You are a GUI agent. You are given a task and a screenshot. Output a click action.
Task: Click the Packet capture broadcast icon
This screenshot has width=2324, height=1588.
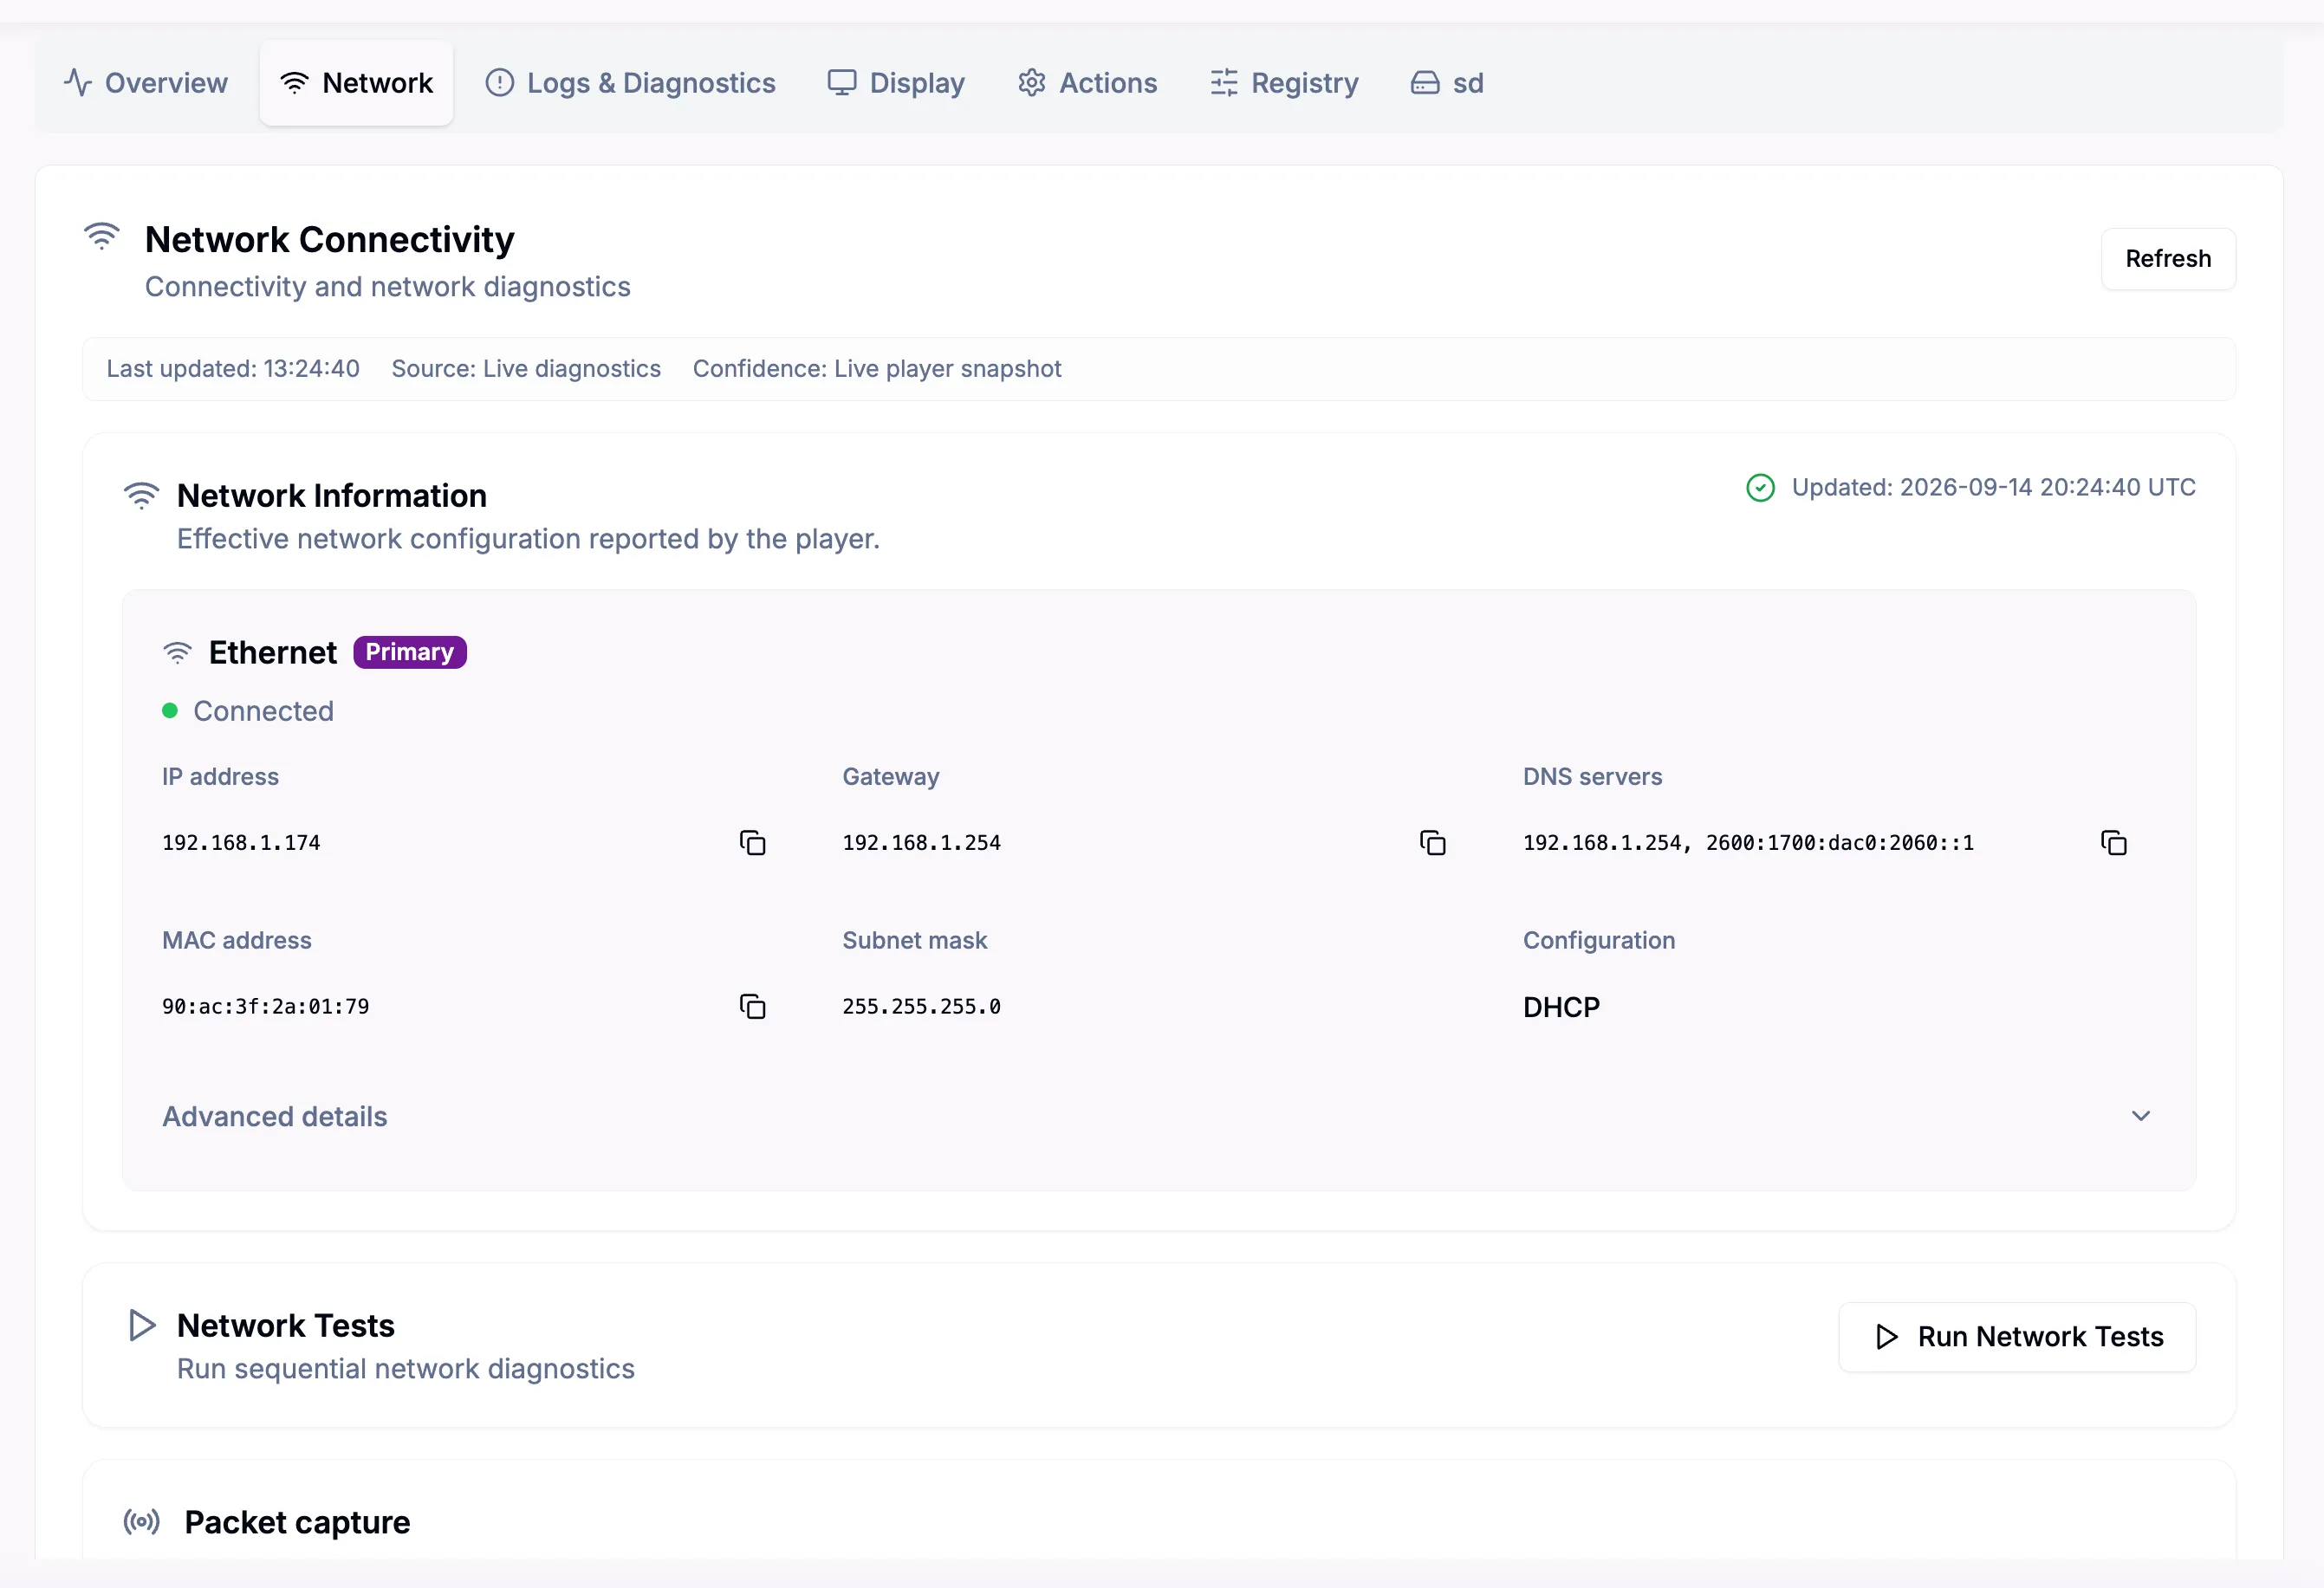[x=141, y=1522]
